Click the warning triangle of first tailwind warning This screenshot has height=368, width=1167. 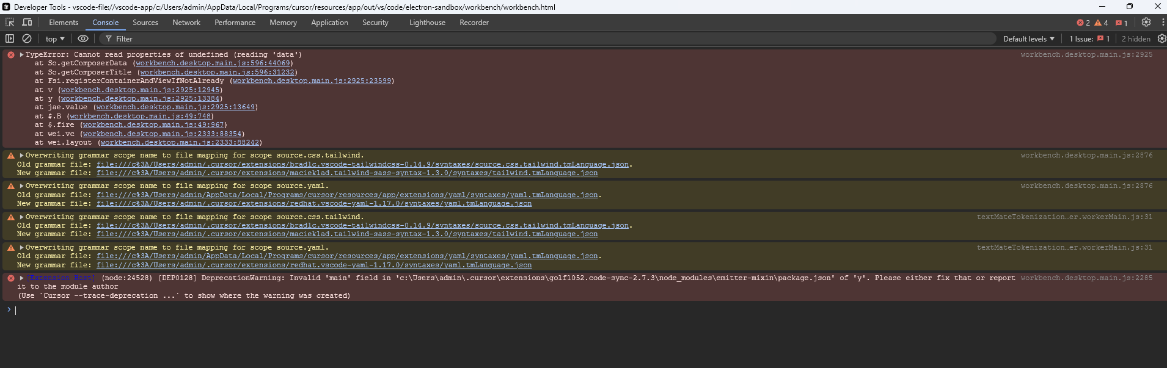pos(10,156)
